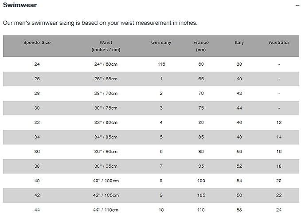Click the 44" / 110cm waist cell
Image resolution: width=301 pixels, height=224 pixels.
pos(106,210)
